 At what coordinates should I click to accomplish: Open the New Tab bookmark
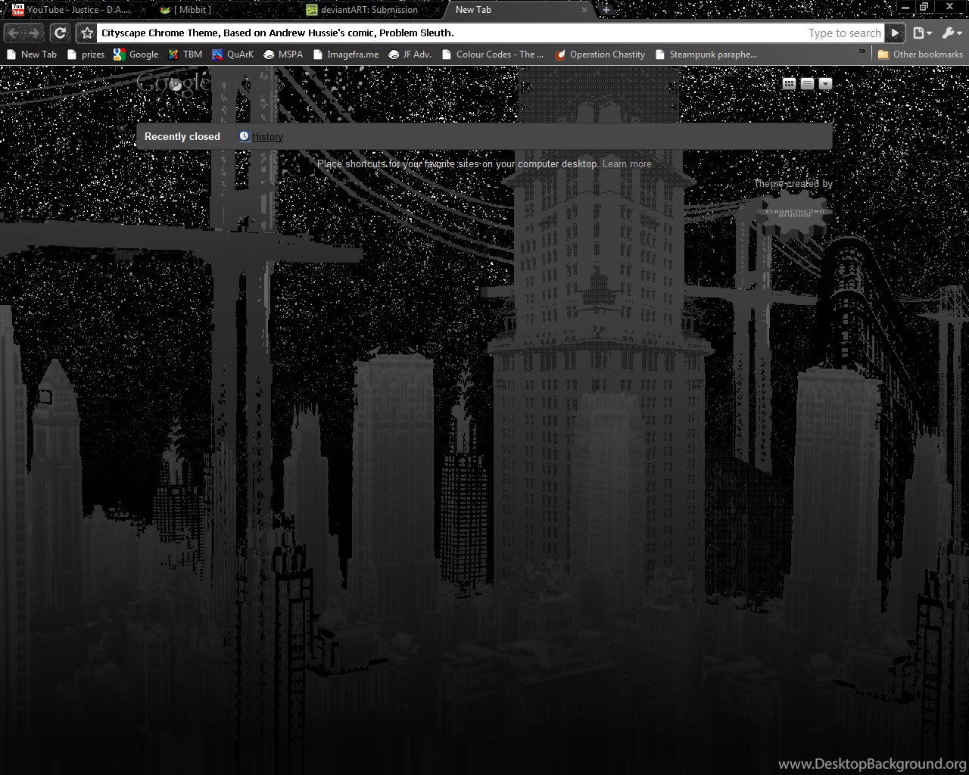(x=32, y=54)
